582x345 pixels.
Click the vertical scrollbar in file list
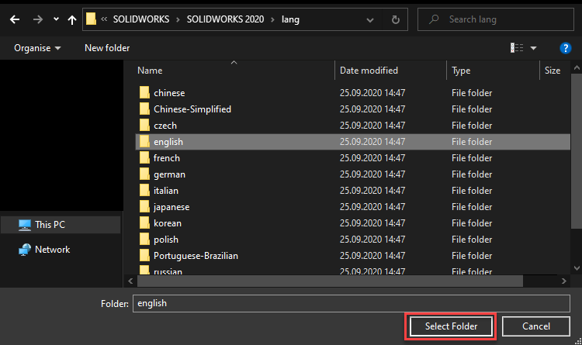pos(576,171)
